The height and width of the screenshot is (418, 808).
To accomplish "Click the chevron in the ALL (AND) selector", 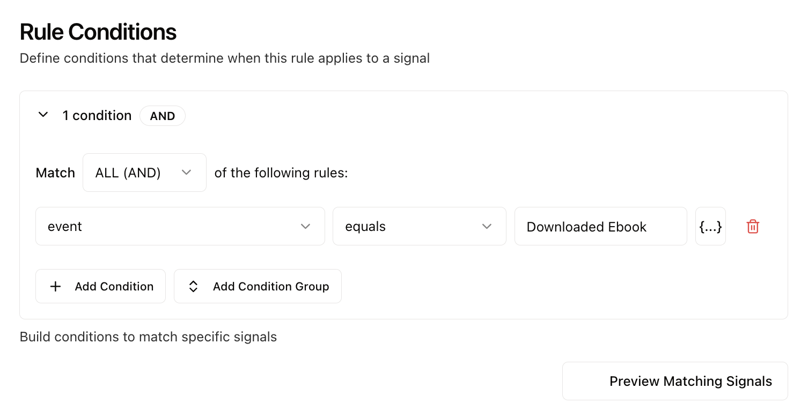I will point(186,173).
